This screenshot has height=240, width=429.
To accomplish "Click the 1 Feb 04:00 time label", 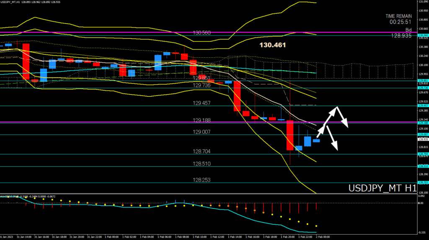I will coord(147,237).
